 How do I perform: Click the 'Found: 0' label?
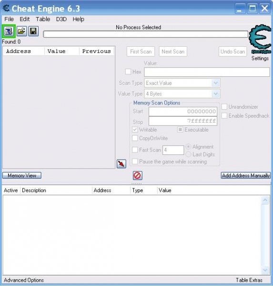[x=11, y=42]
